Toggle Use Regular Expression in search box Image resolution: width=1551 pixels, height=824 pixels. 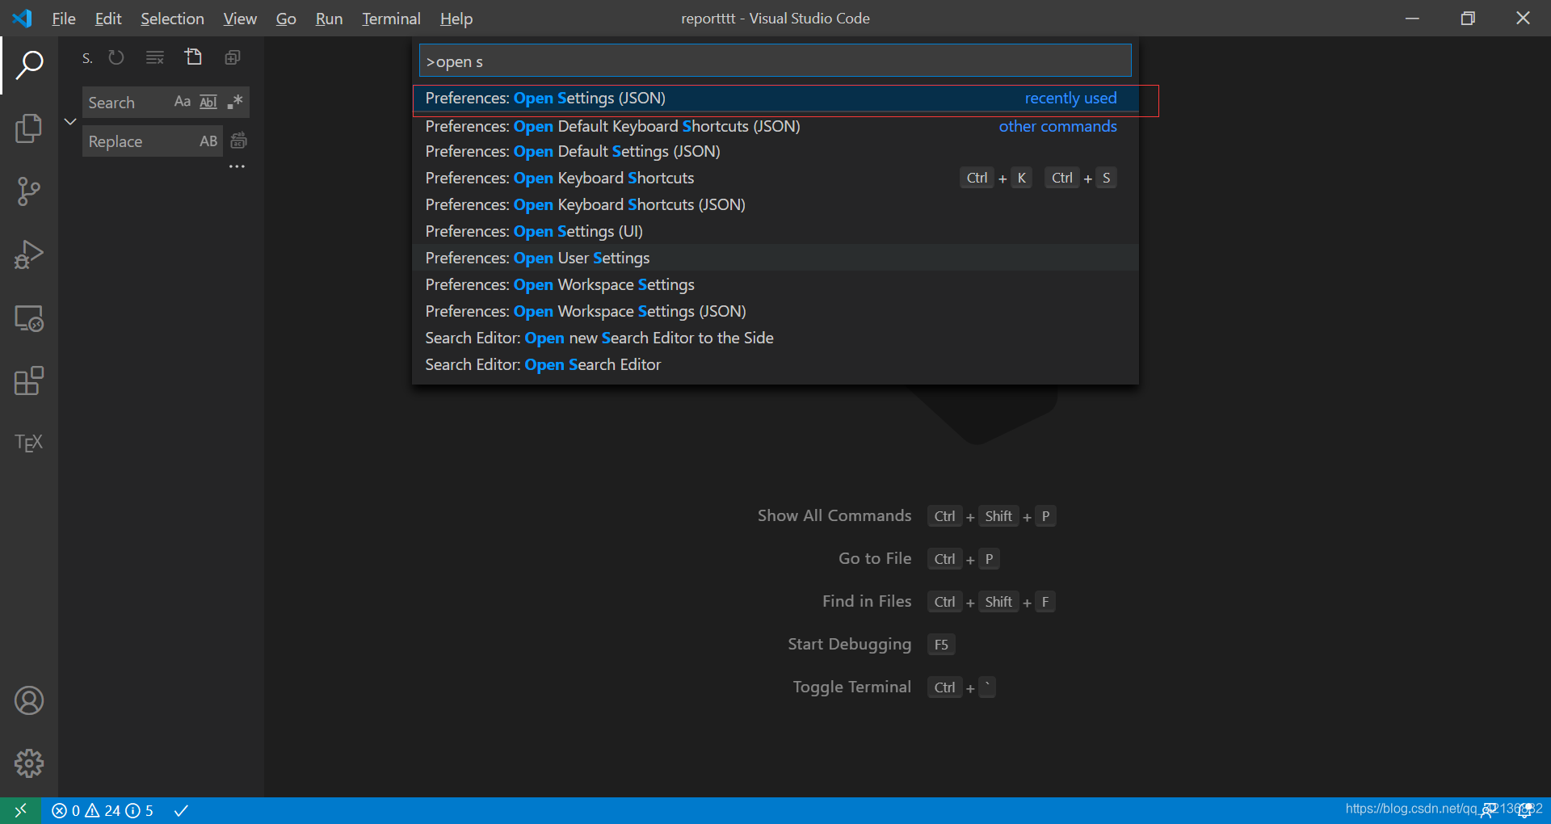click(x=235, y=102)
